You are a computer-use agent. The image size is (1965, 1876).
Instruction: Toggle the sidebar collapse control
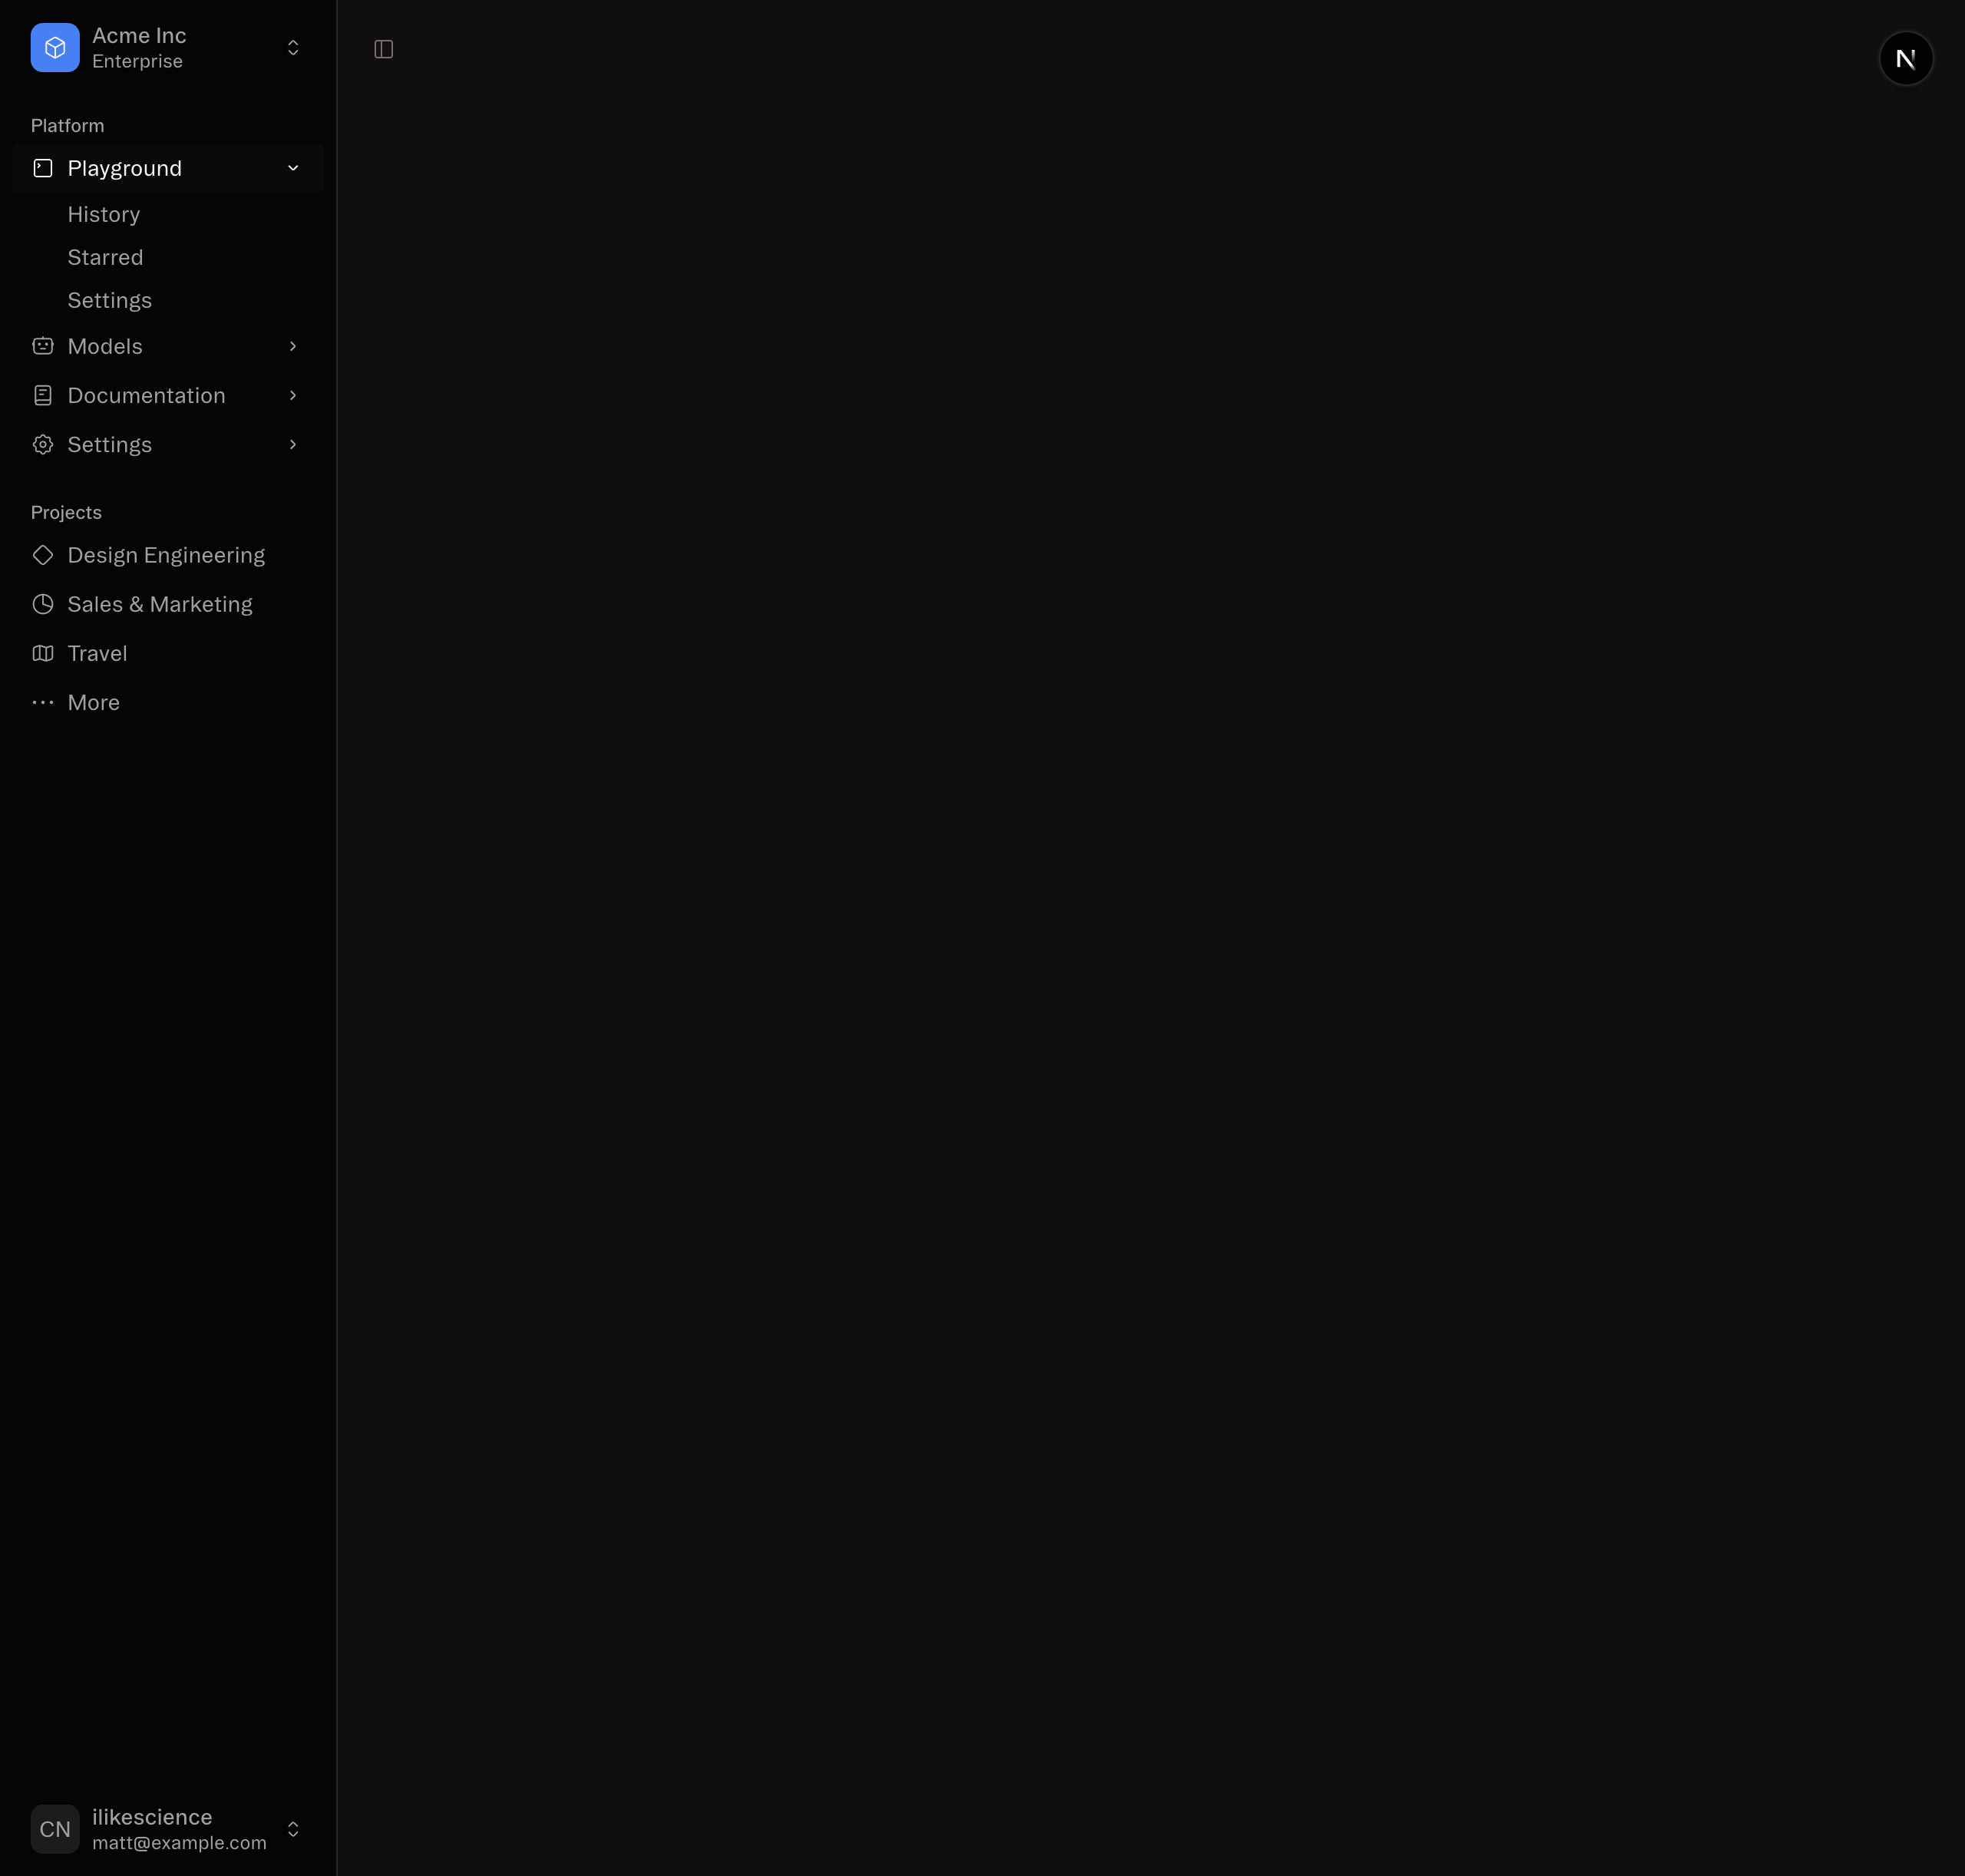(x=382, y=49)
